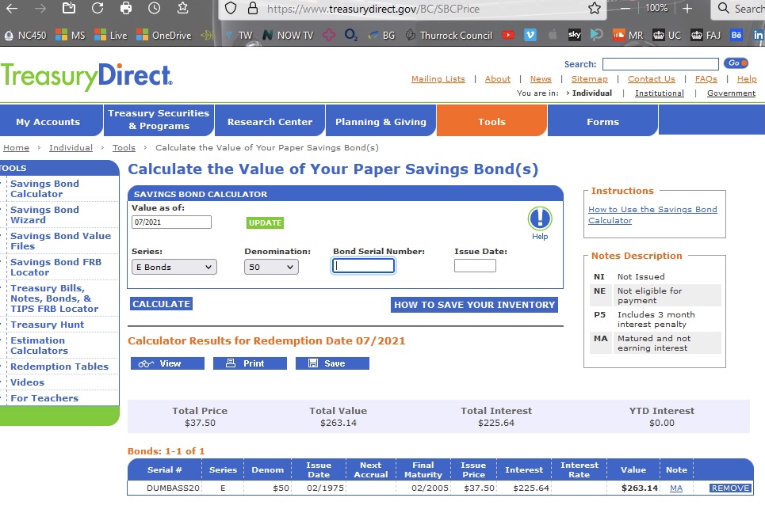
Task: Open the YouTube bookmark icon
Action: [508, 35]
